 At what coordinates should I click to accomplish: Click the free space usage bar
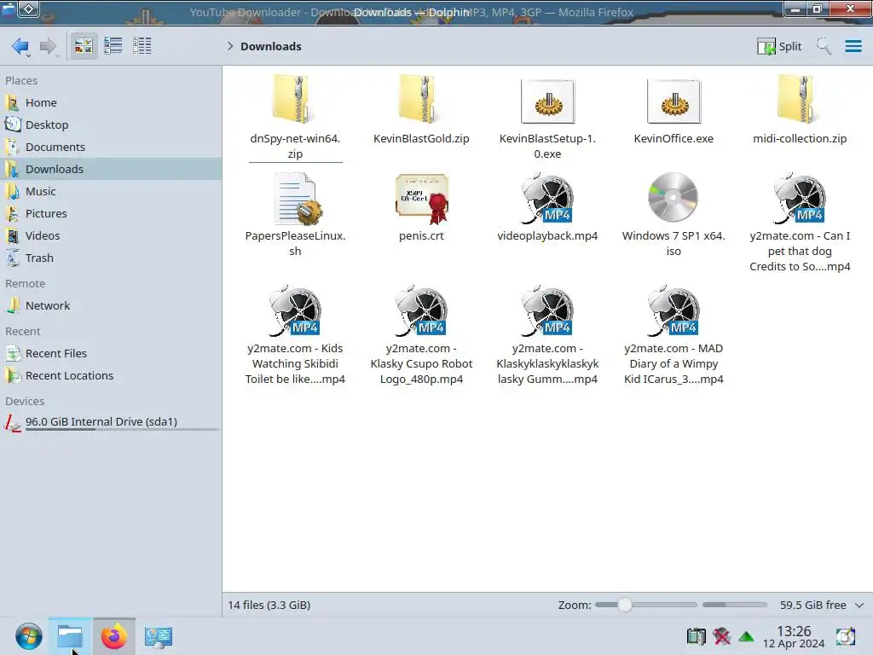(734, 605)
